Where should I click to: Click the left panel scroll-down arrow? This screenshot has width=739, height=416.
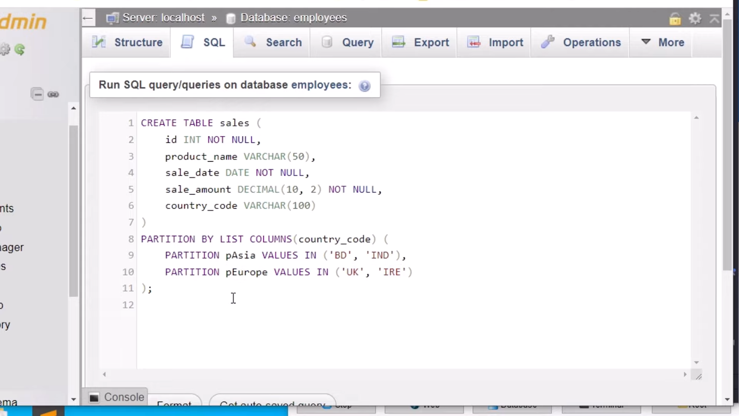tap(73, 399)
